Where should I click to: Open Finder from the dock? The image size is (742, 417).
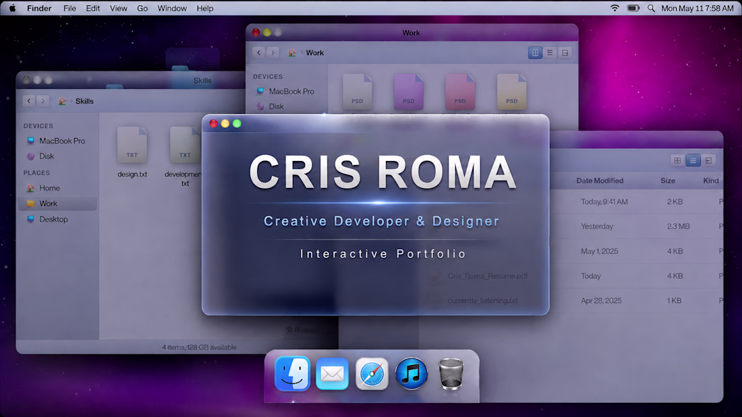(x=293, y=373)
